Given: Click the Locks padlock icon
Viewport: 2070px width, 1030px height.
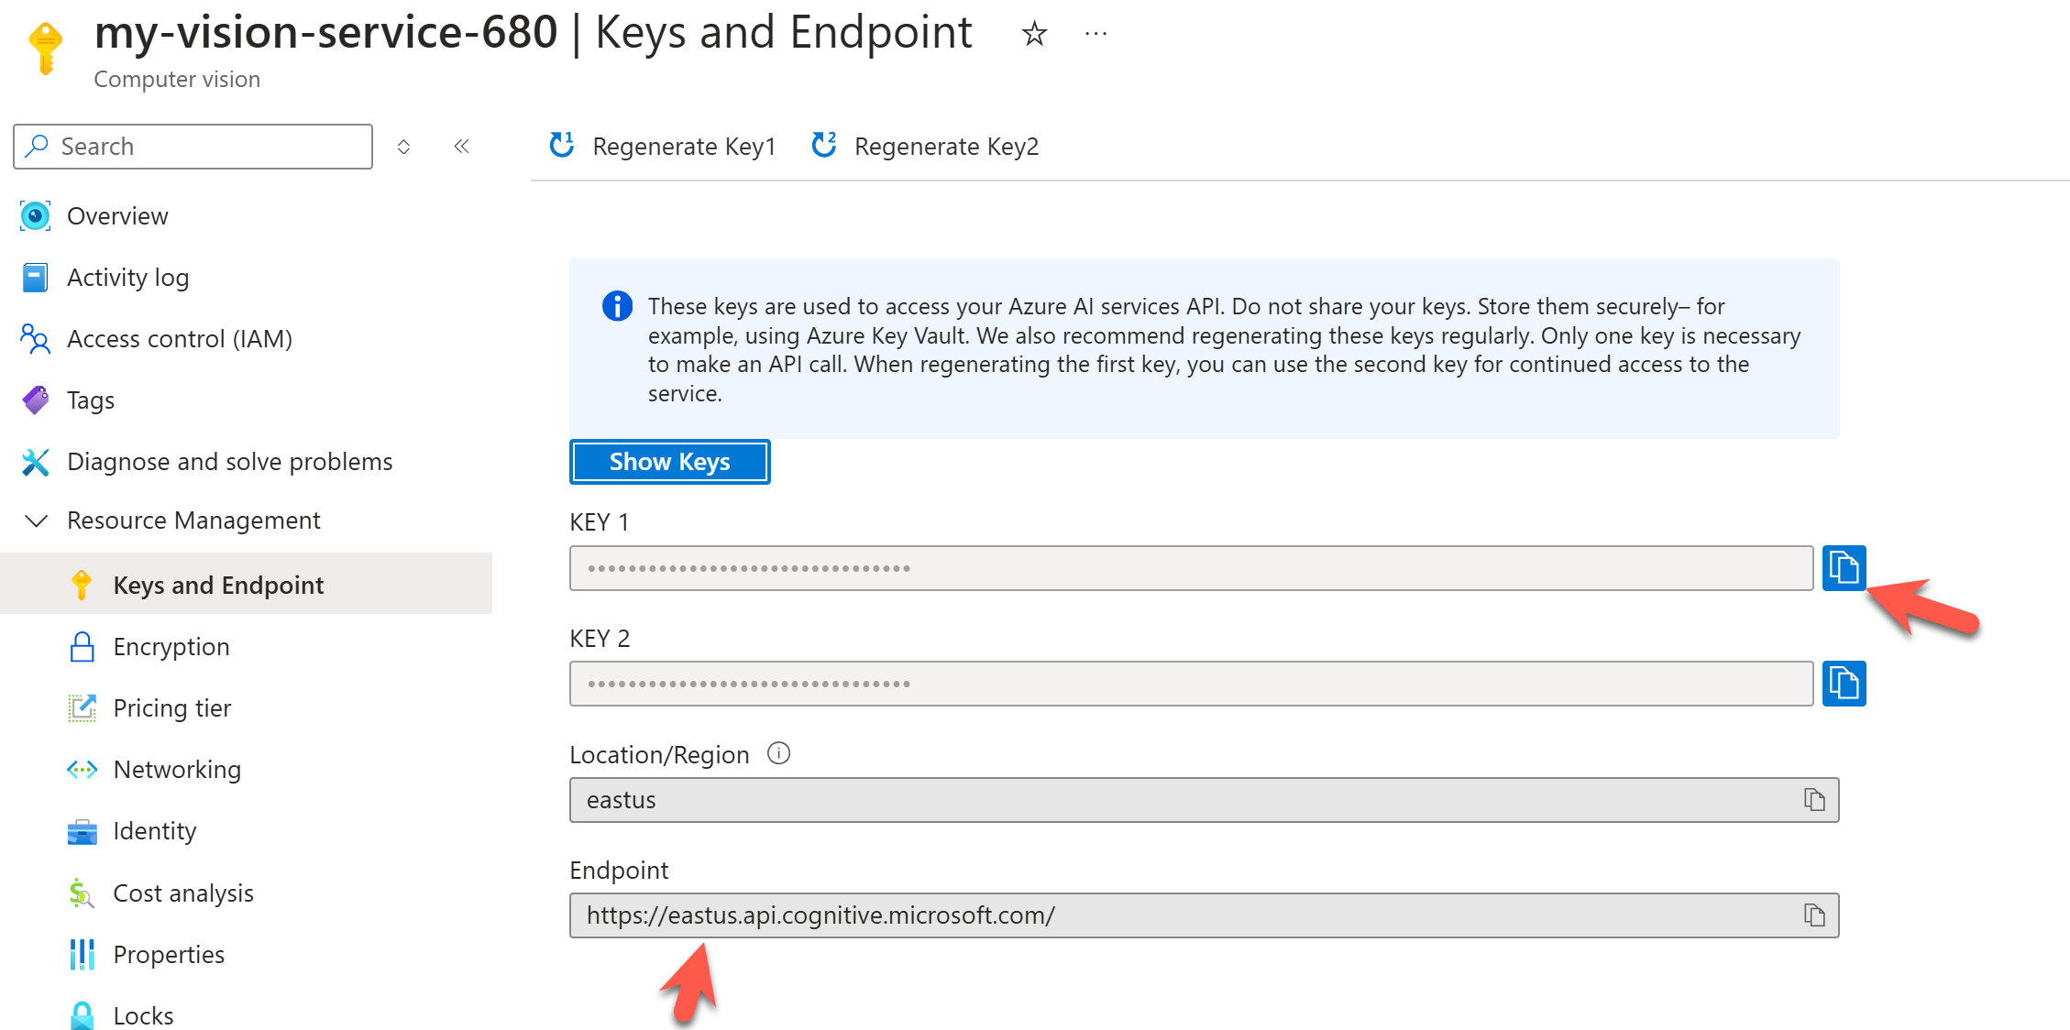Looking at the screenshot, I should coord(82,1015).
